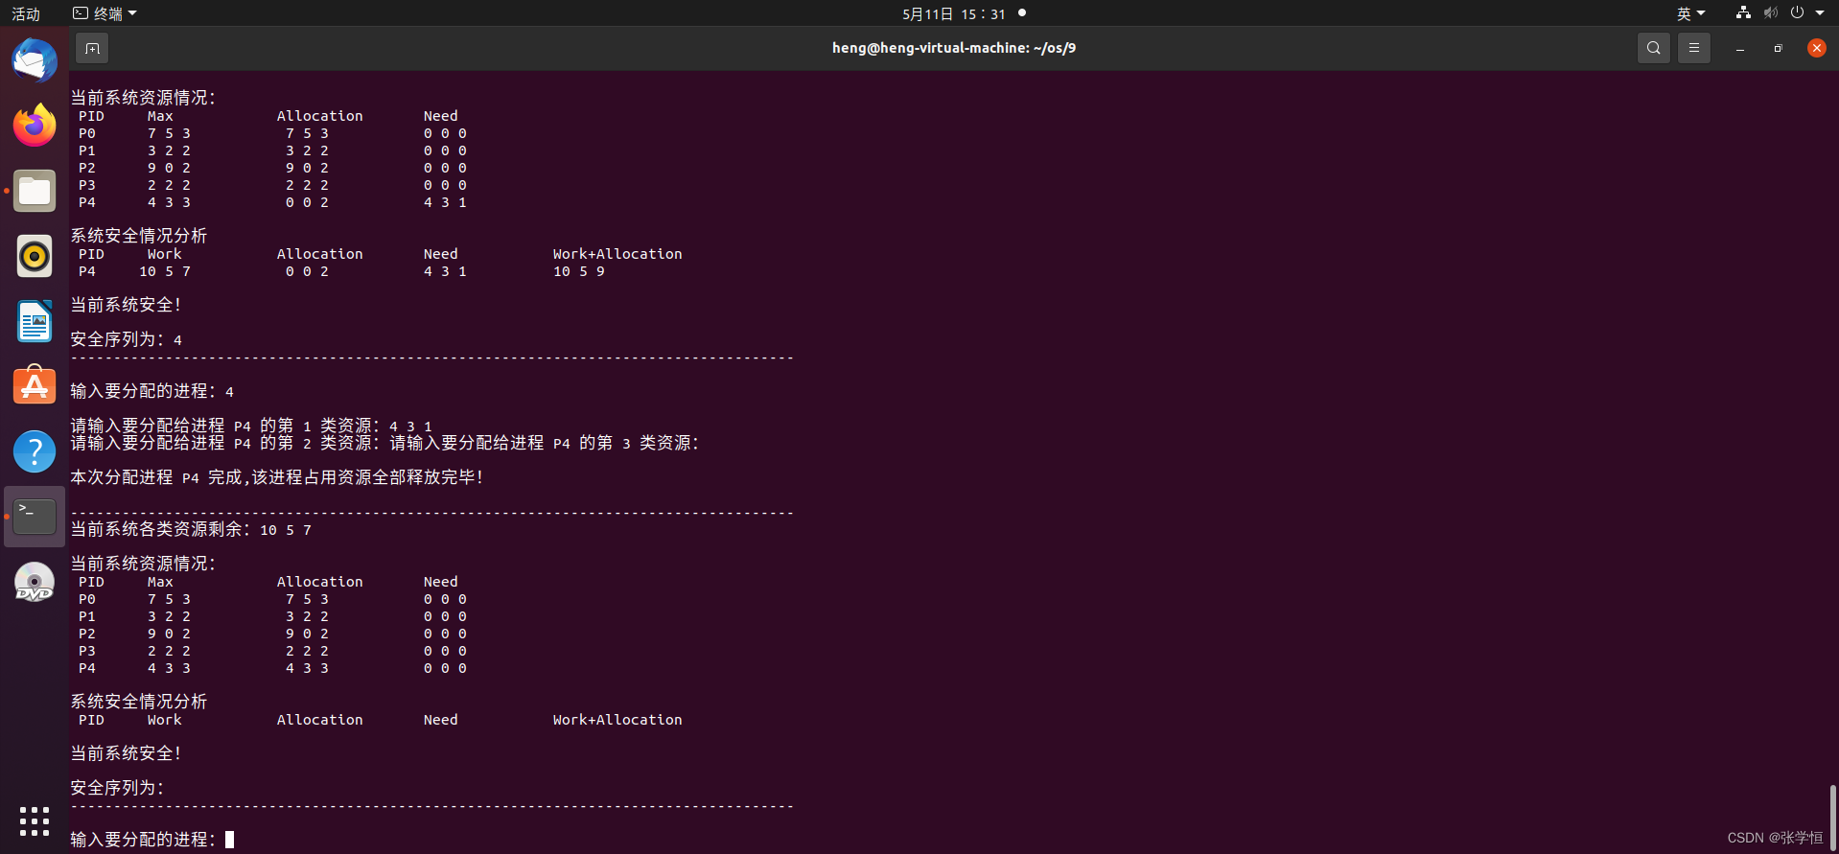Open the Files manager dock icon
1839x854 pixels.
tap(35, 191)
